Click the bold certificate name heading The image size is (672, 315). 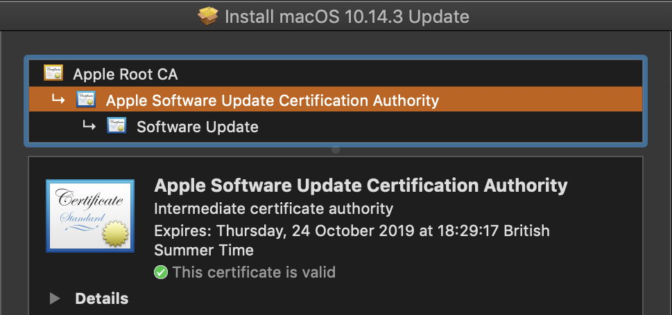coord(361,186)
